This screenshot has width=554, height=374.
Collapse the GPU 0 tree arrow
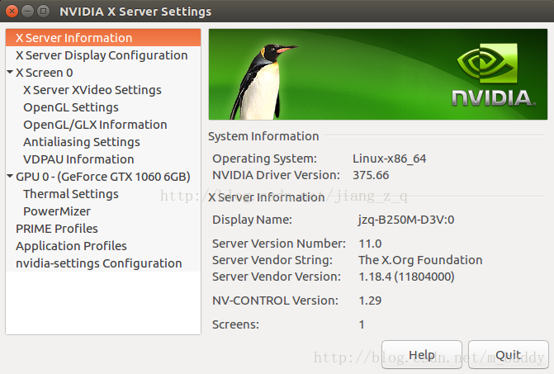click(10, 176)
